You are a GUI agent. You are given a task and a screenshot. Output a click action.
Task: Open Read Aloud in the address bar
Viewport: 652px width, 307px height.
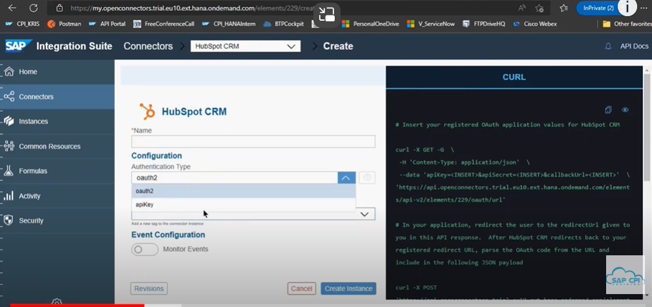521,8
